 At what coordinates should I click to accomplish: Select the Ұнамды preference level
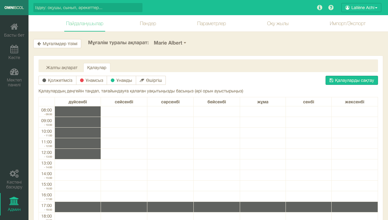121,80
